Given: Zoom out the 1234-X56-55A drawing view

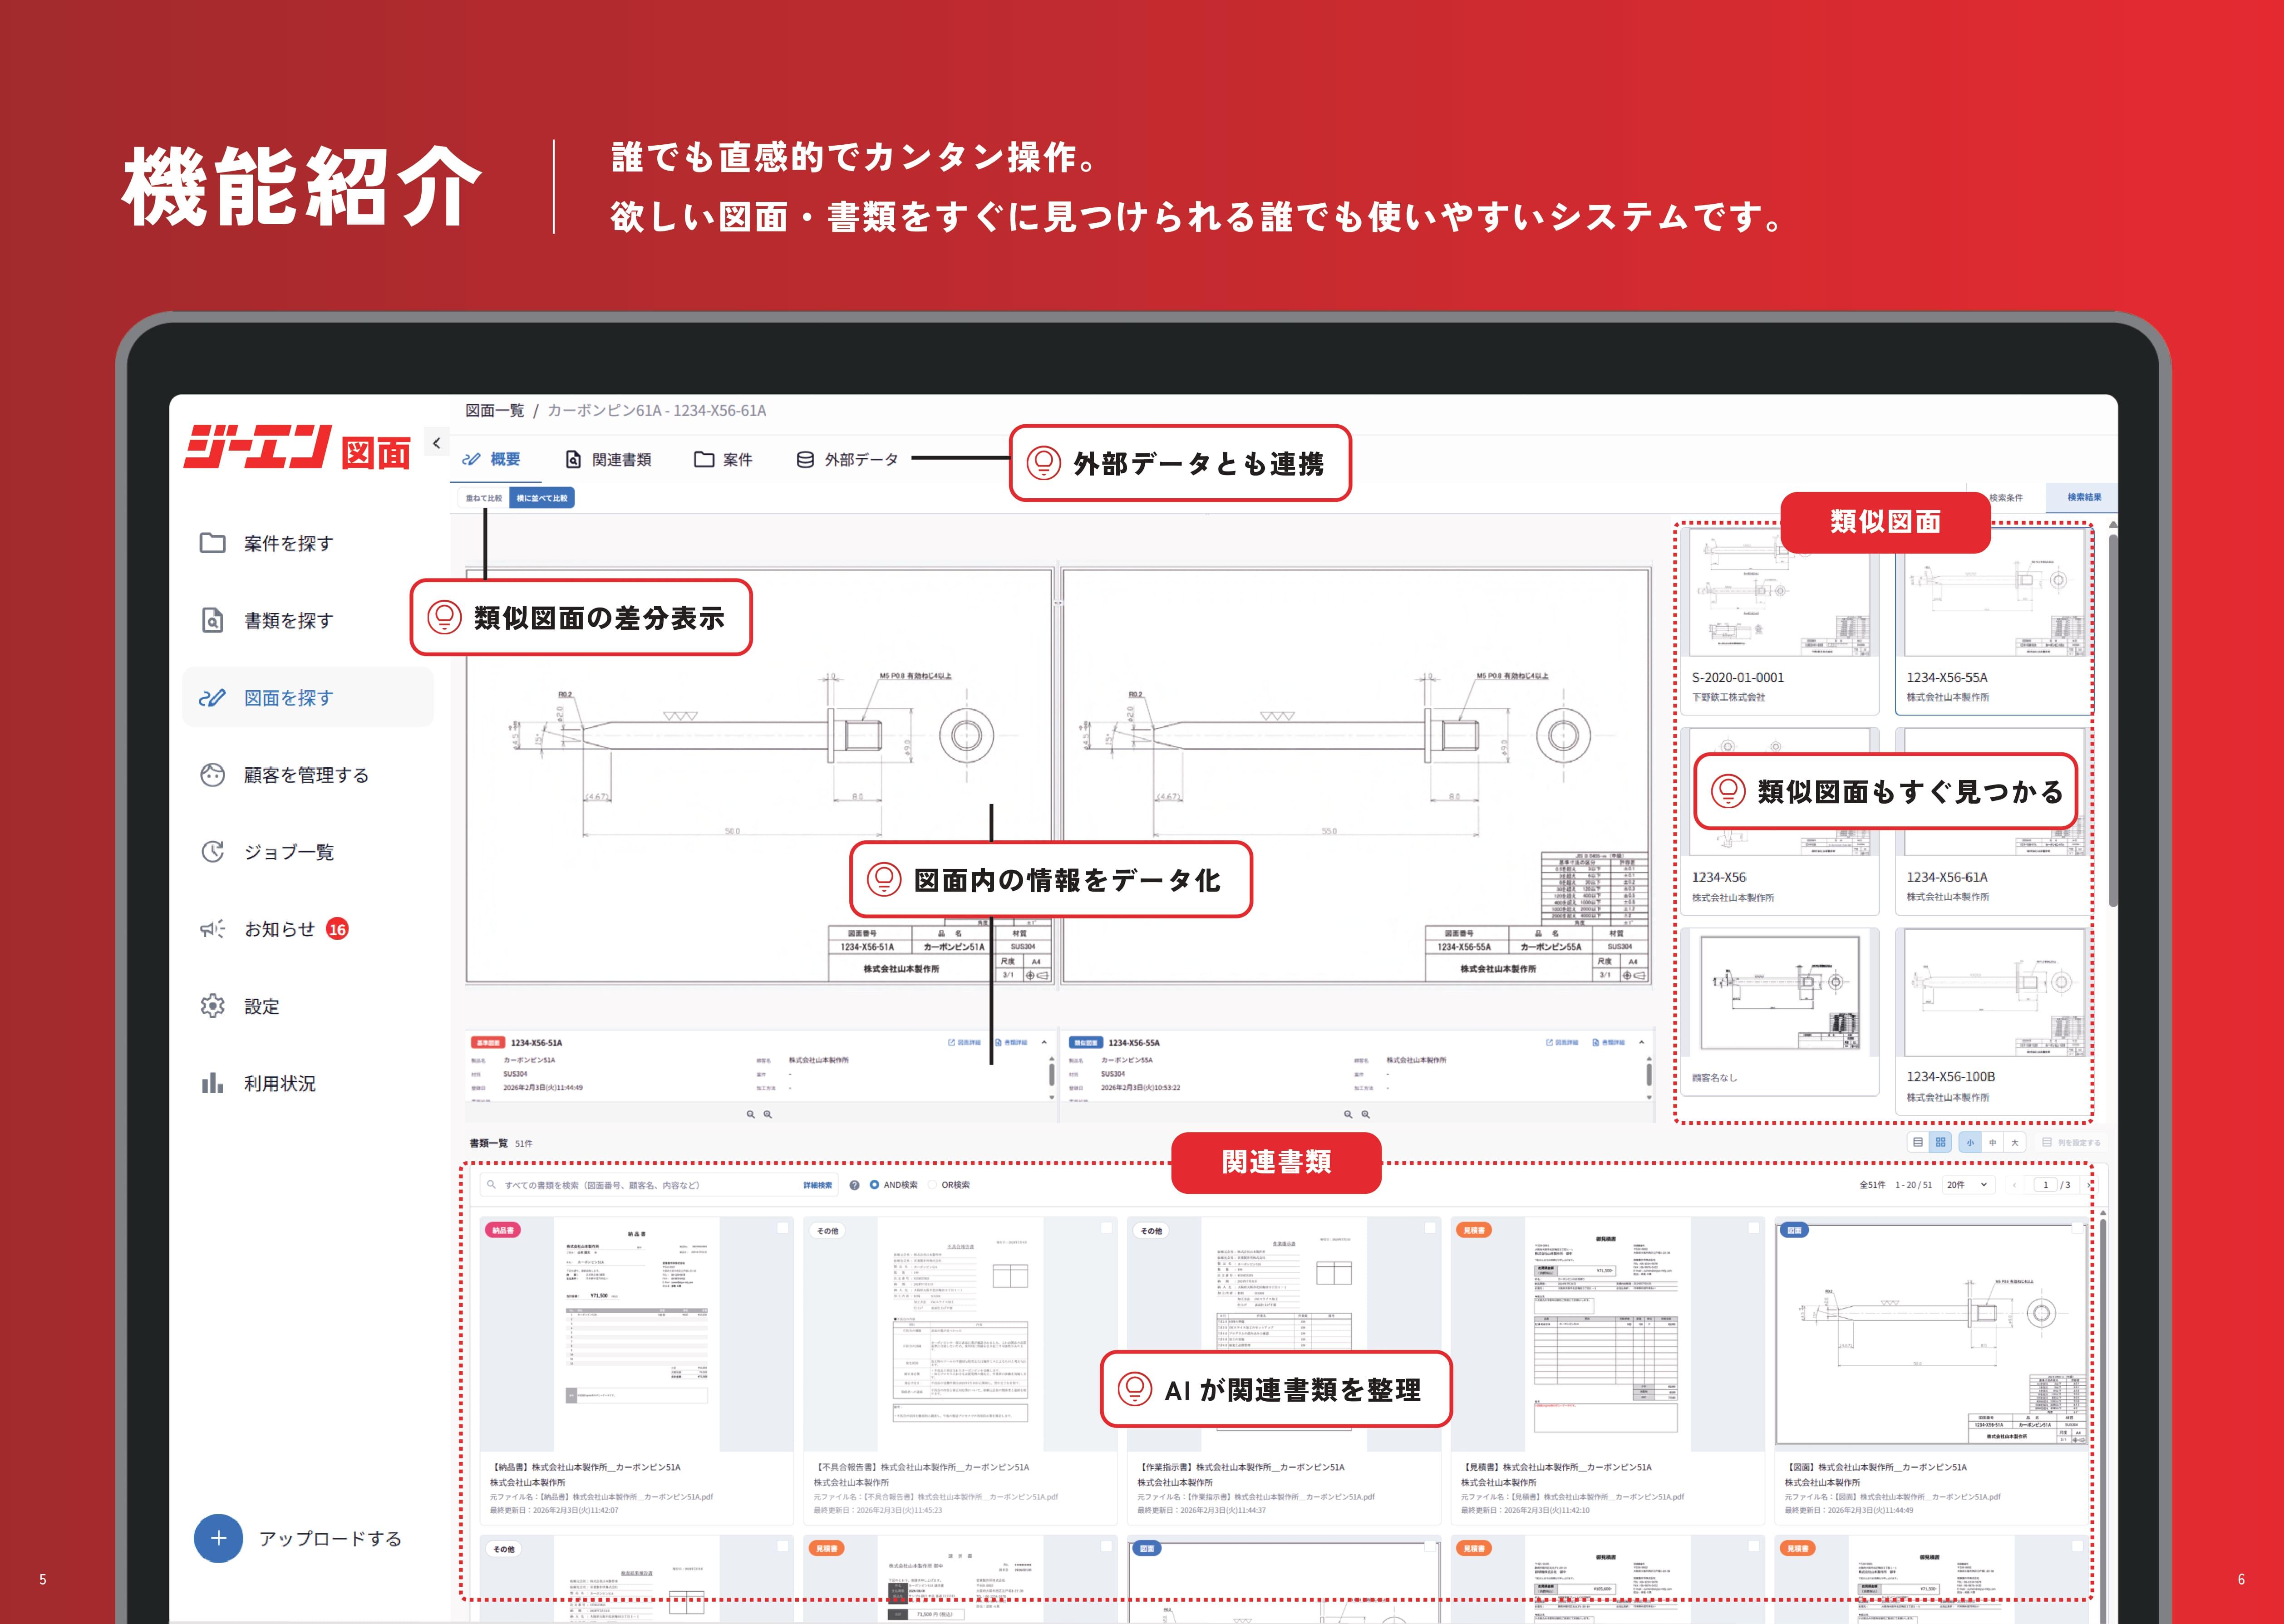Looking at the screenshot, I should pyautogui.click(x=1348, y=1114).
